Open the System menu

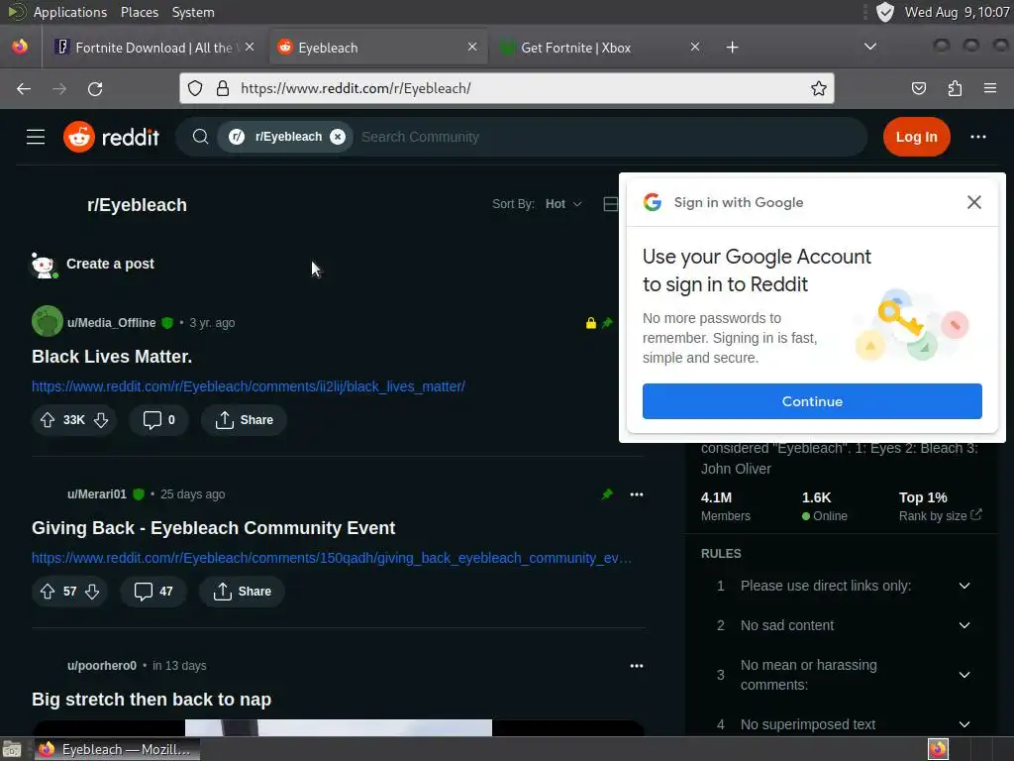193,12
